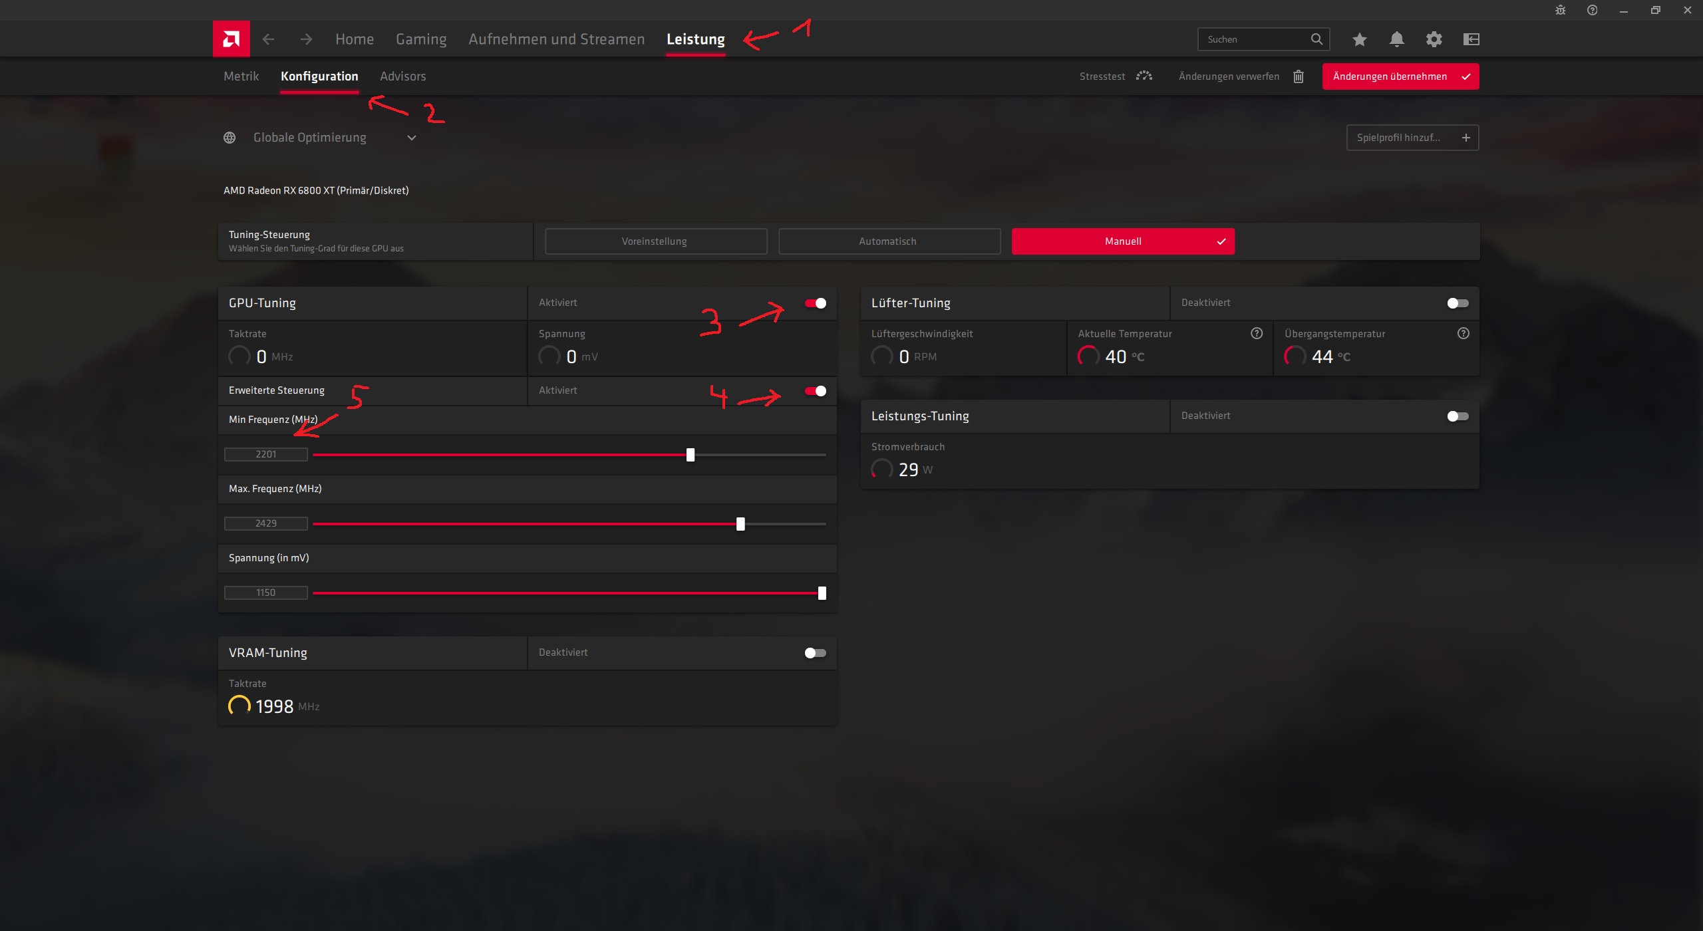Enable the Lüfter-Tuning toggle

coord(1457,303)
